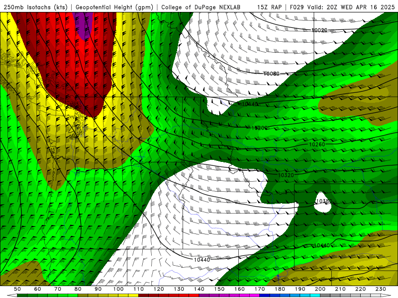This screenshot has width=398, height=298.
Task: Click the 50 label on the color scale
Action: tap(17, 289)
